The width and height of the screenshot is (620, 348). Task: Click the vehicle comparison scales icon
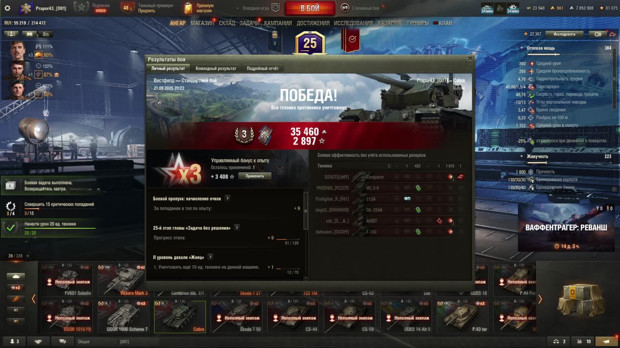coord(556,342)
